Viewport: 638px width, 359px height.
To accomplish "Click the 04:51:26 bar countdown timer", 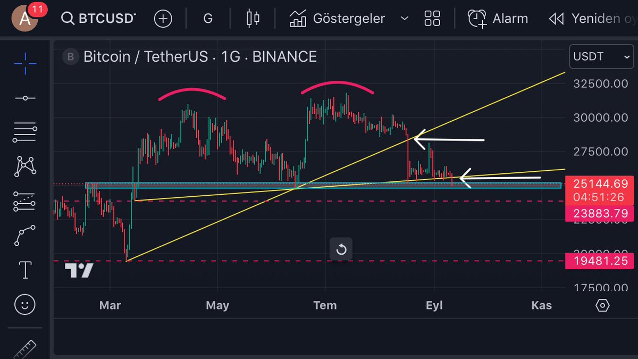I will click(598, 197).
